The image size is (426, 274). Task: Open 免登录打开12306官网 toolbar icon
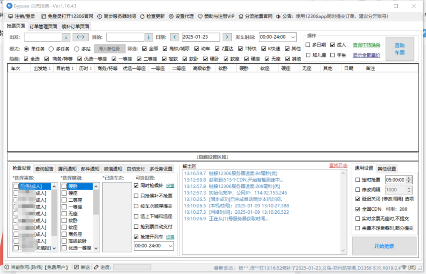click(43, 16)
